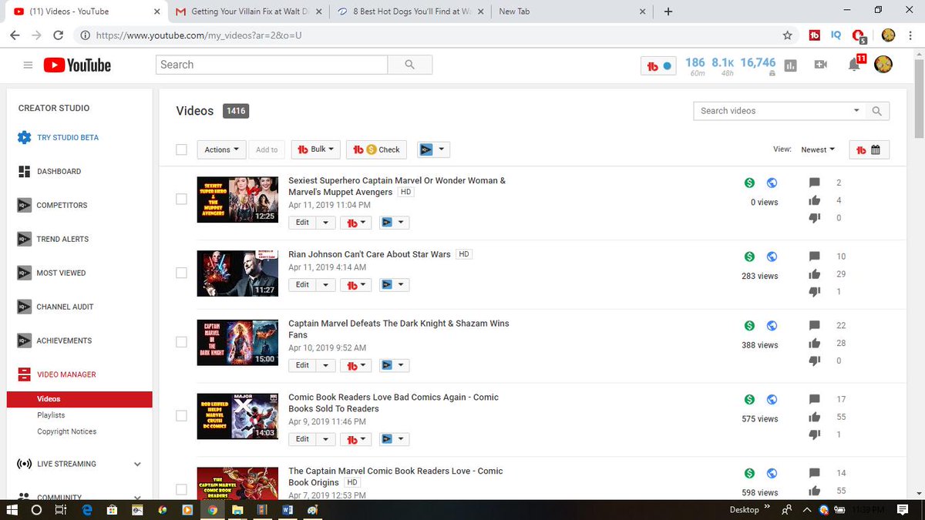Click public globe icon for Rian Johnson video
The width and height of the screenshot is (925, 520).
(772, 257)
